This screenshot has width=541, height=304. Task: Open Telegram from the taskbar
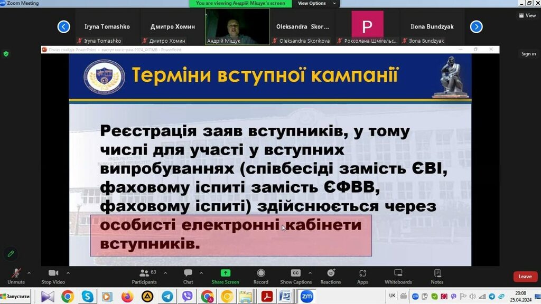[x=167, y=297]
